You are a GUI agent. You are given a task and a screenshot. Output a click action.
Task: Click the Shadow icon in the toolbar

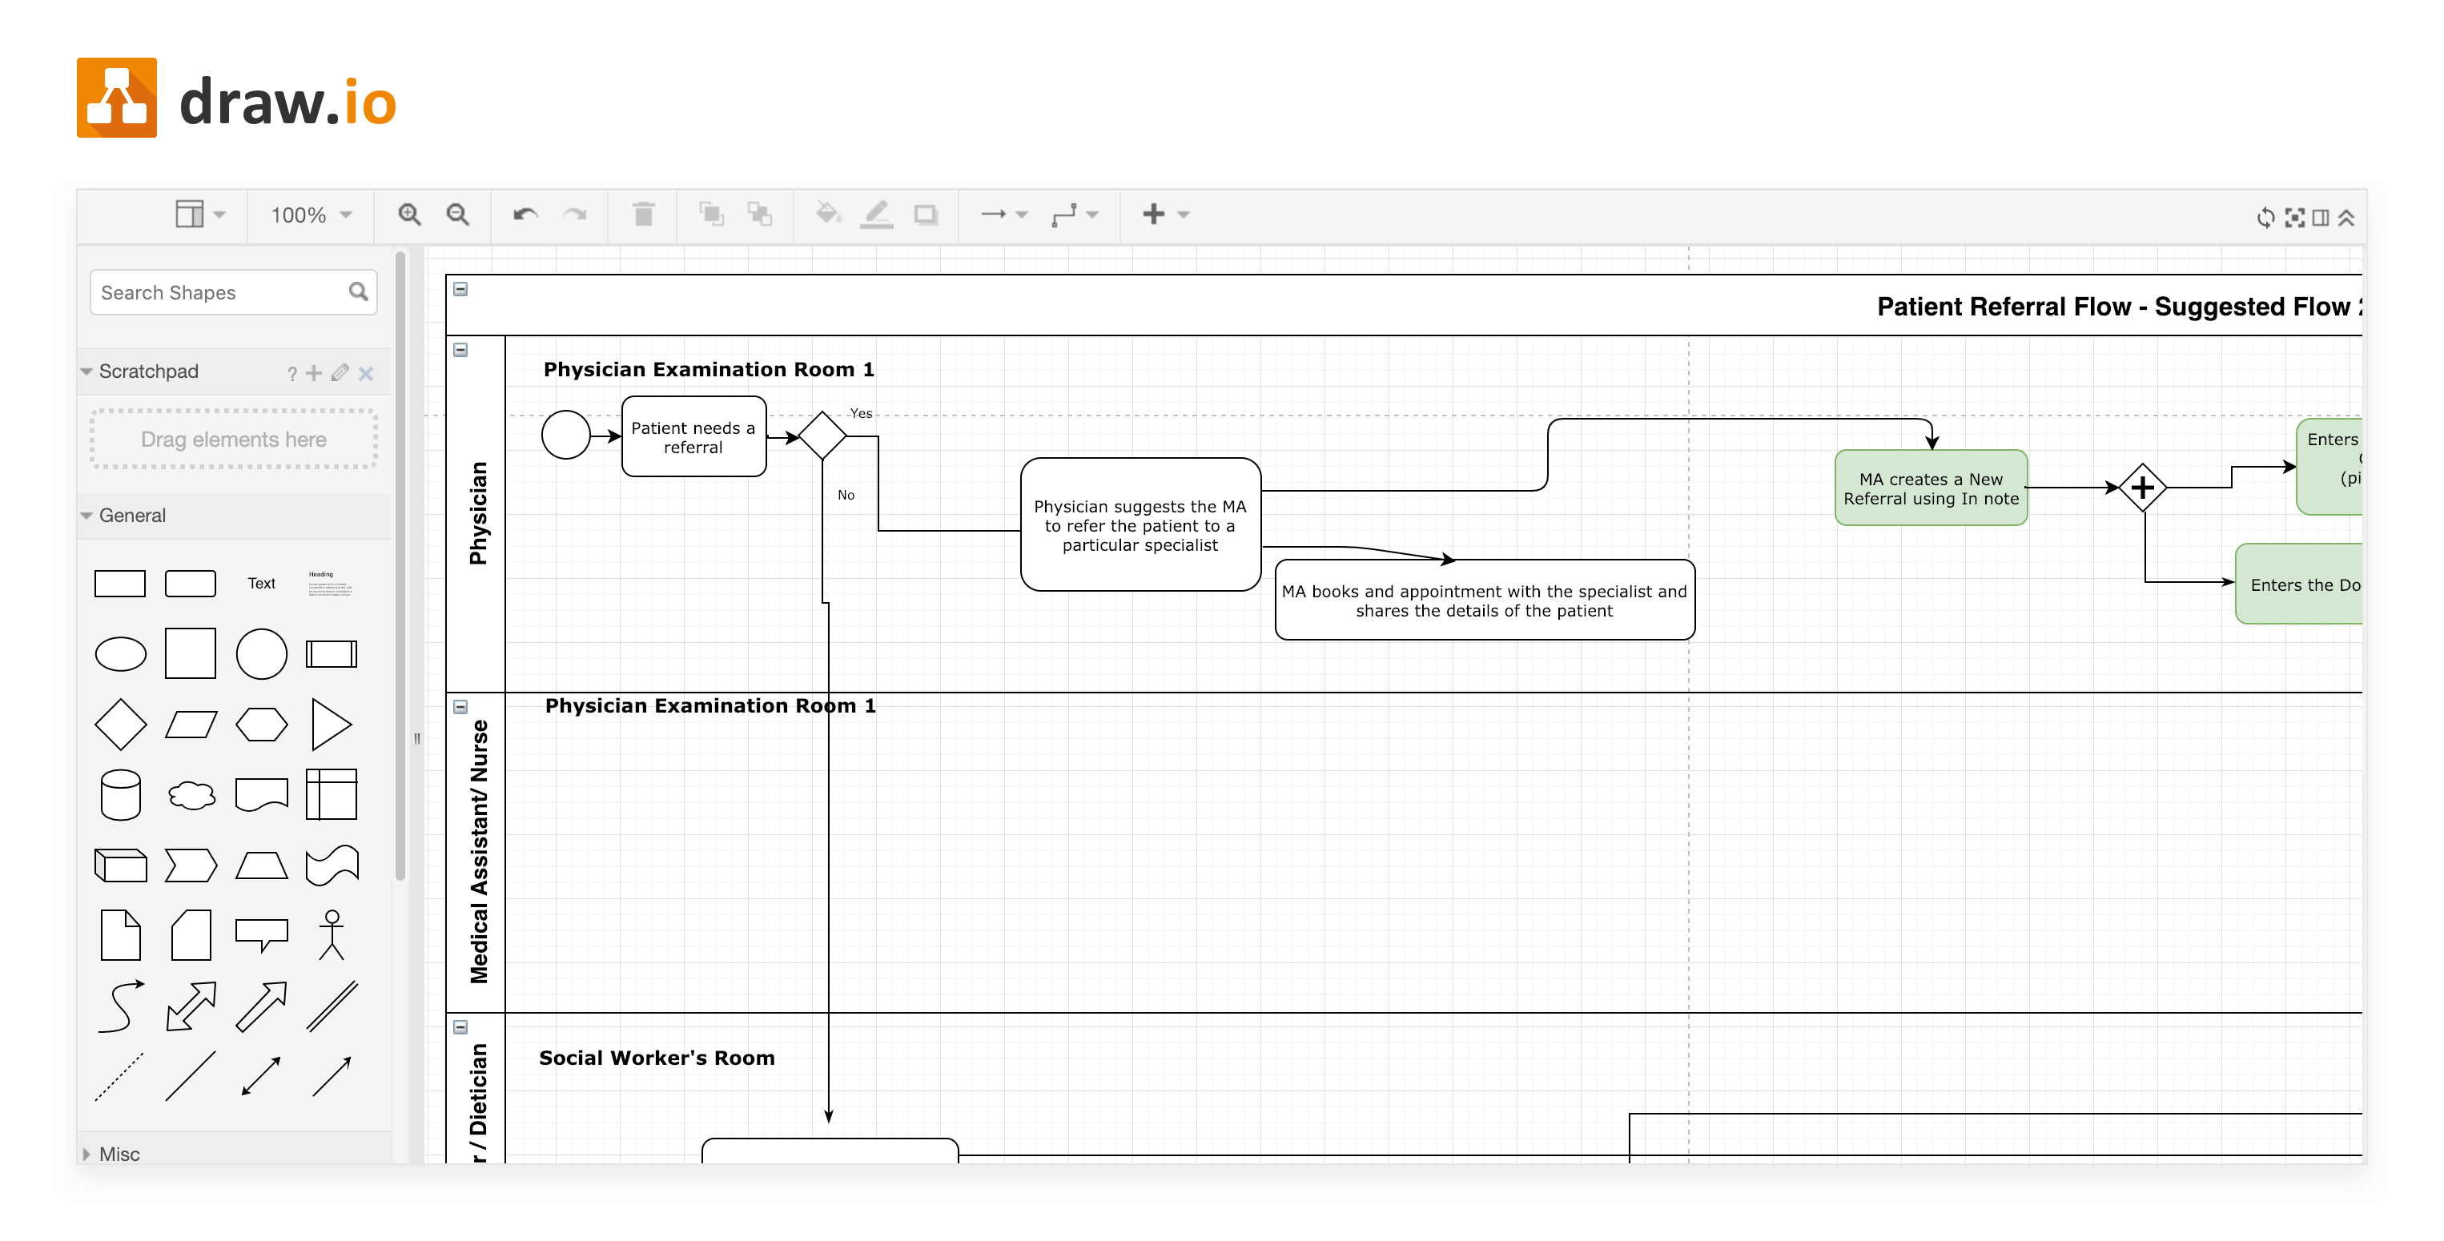coord(925,215)
